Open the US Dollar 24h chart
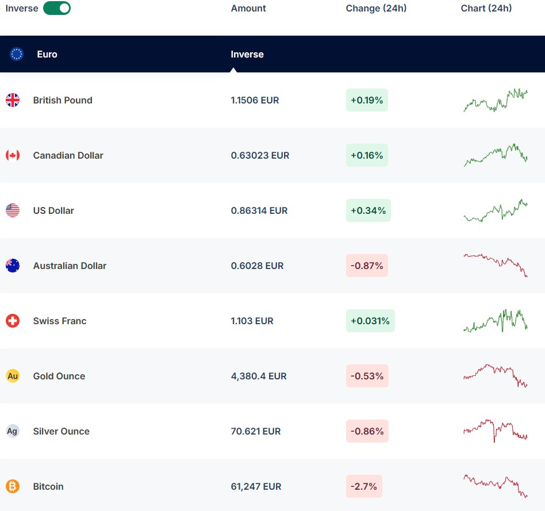This screenshot has width=545, height=511. click(x=495, y=210)
